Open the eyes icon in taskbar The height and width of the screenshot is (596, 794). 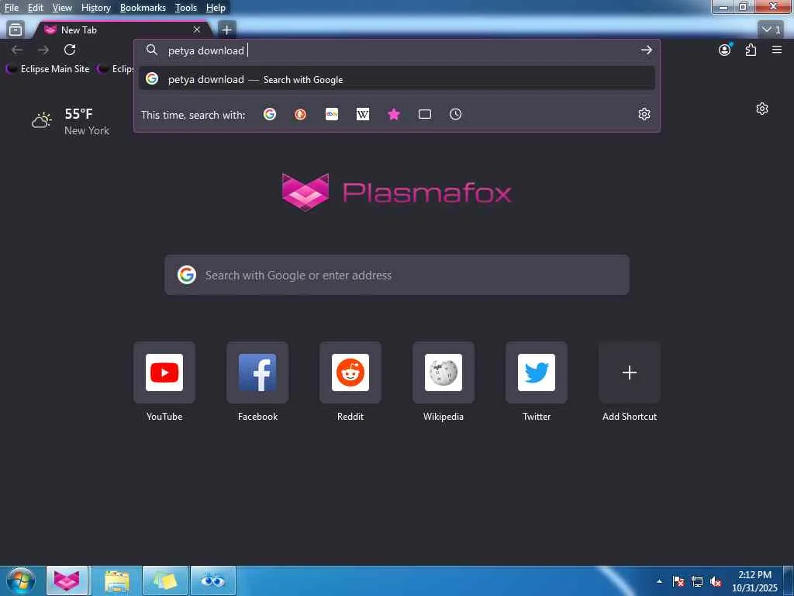coord(213,580)
